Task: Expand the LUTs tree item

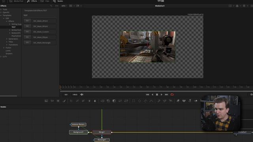Action: 1,56
